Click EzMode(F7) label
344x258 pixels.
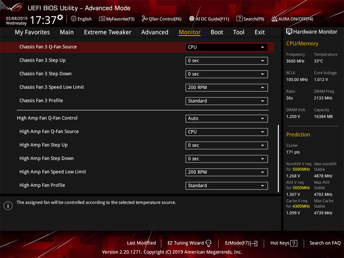click(237, 243)
